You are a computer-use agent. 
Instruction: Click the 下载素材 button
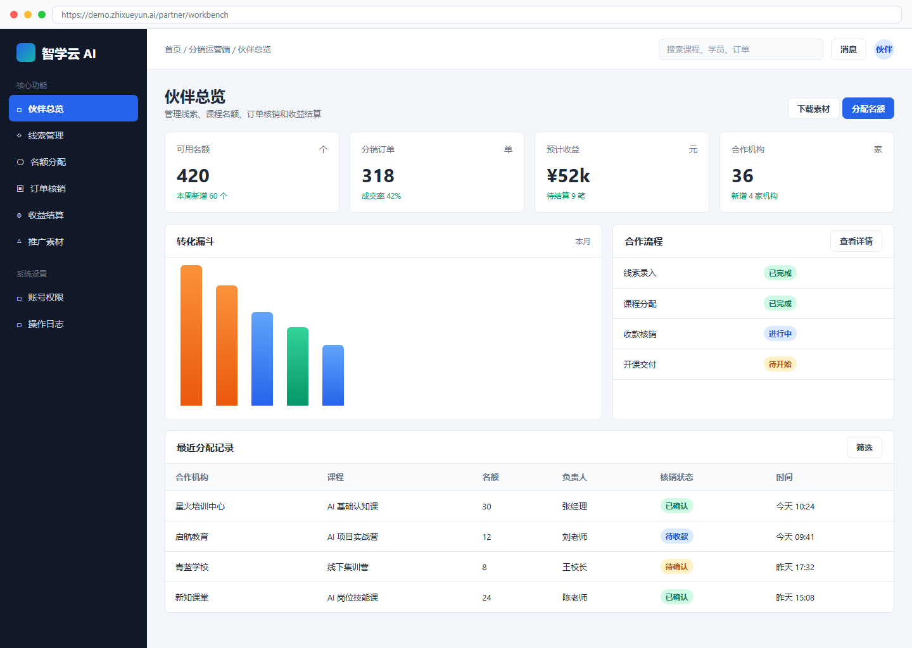point(814,108)
